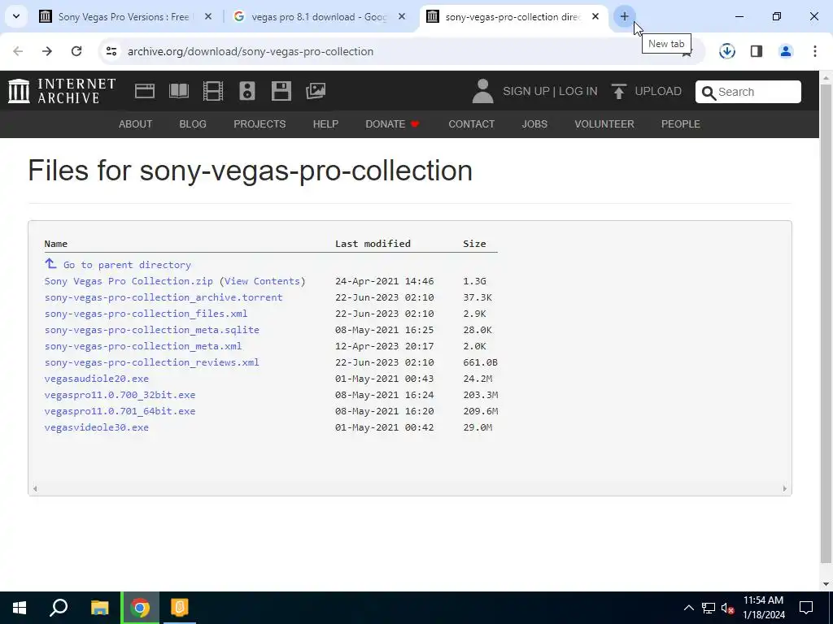The width and height of the screenshot is (833, 624).
Task: Open the CONTACT menu item
Action: tap(472, 124)
